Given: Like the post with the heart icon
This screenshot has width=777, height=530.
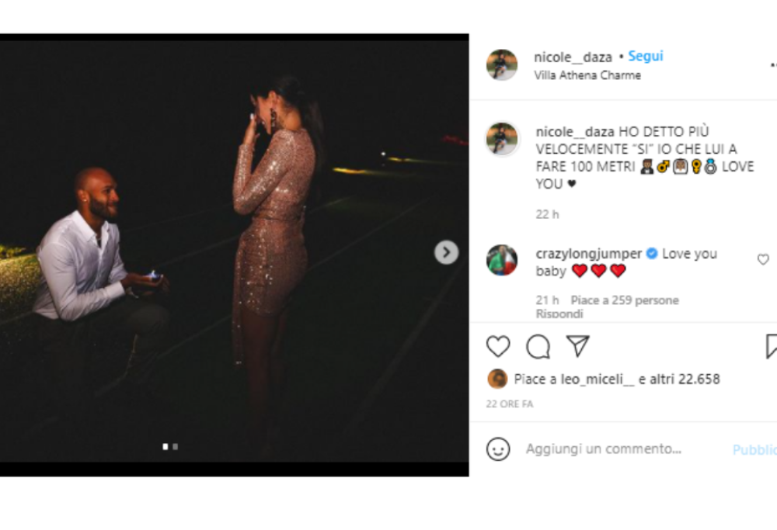Looking at the screenshot, I should tap(498, 346).
